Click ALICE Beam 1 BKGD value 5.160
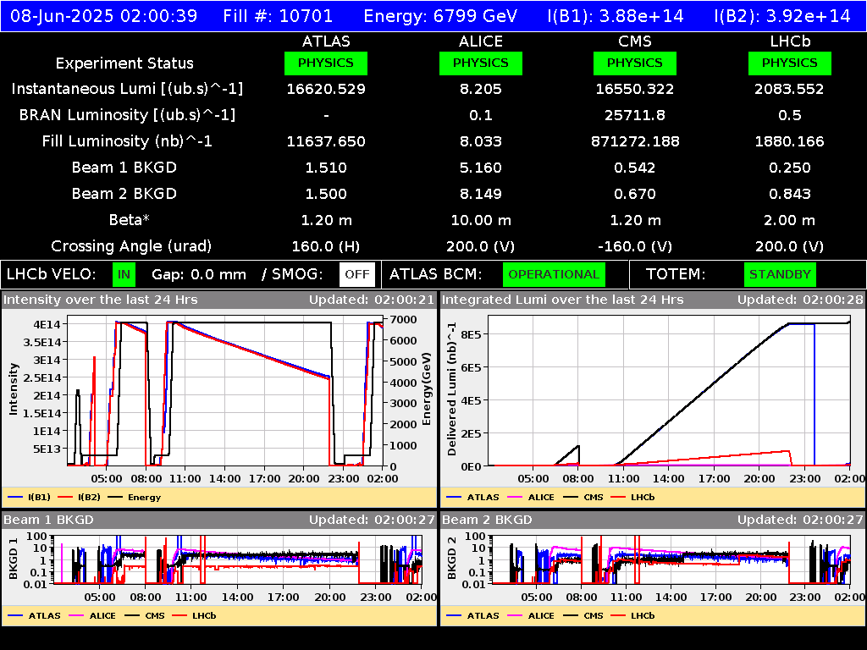 click(x=481, y=168)
